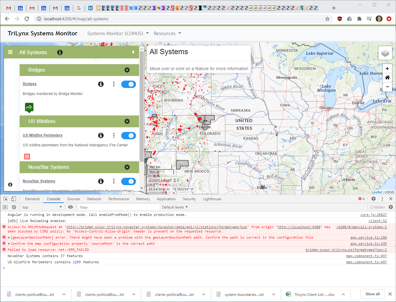Show info for US Wildfire Perimeters layer
Screen dimensions: 396x302
coord(101,135)
